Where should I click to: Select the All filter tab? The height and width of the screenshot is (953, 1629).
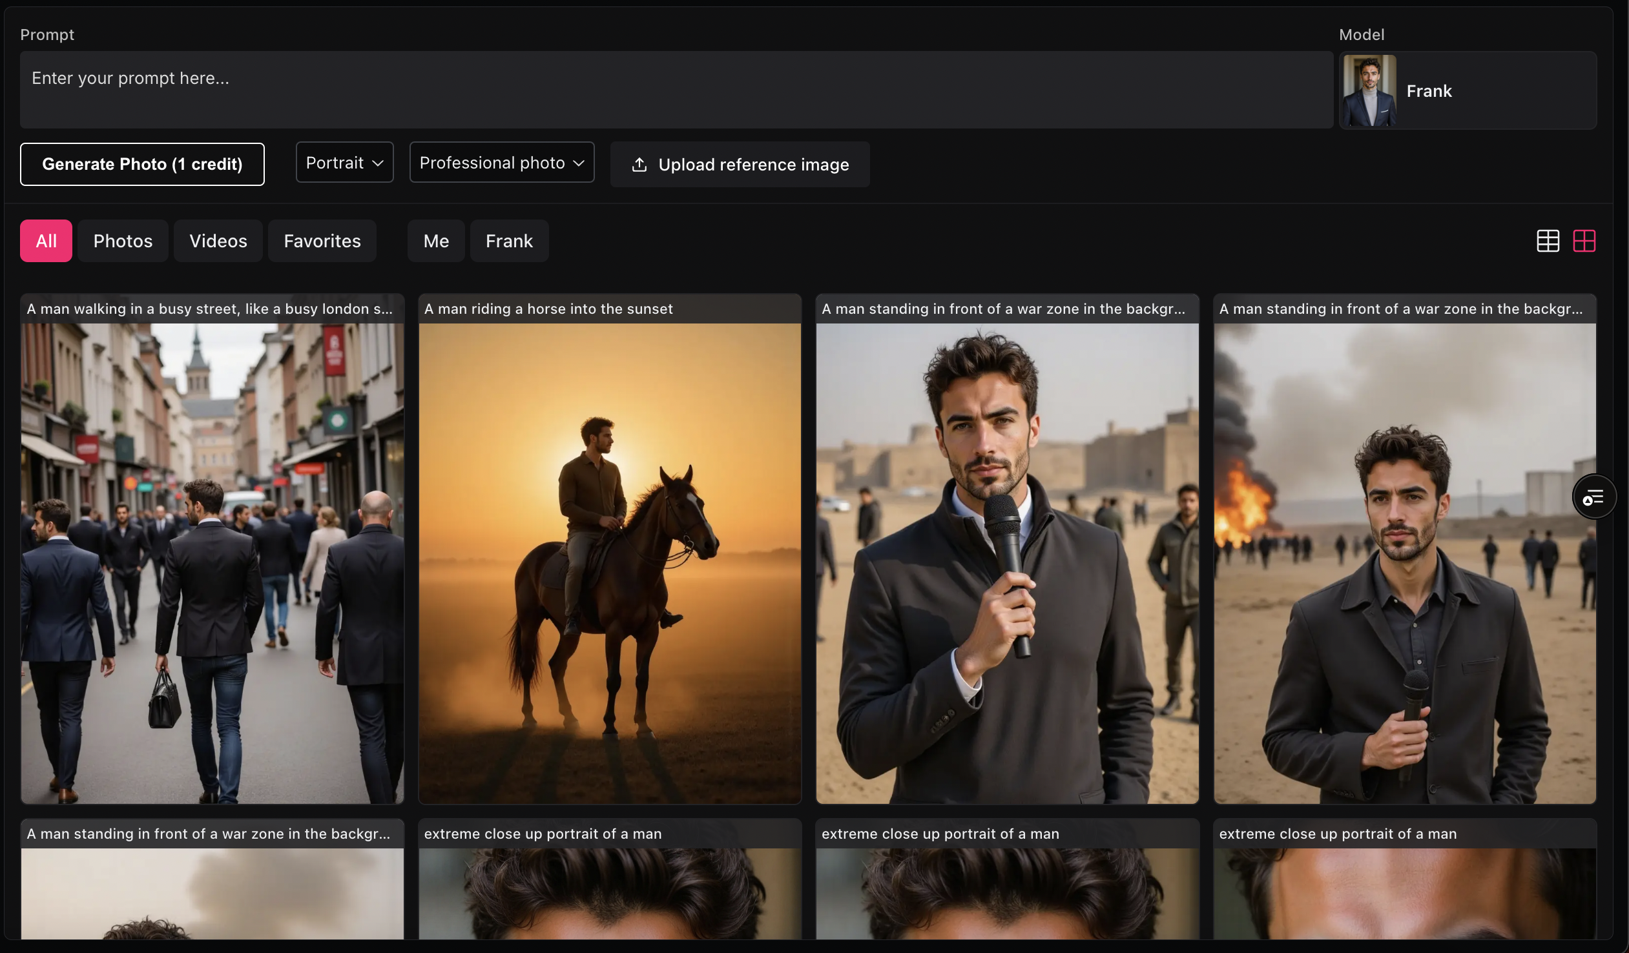(x=46, y=241)
